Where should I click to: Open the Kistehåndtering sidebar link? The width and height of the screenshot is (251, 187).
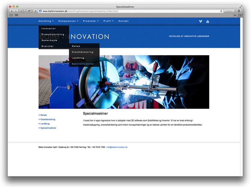click(x=48, y=119)
